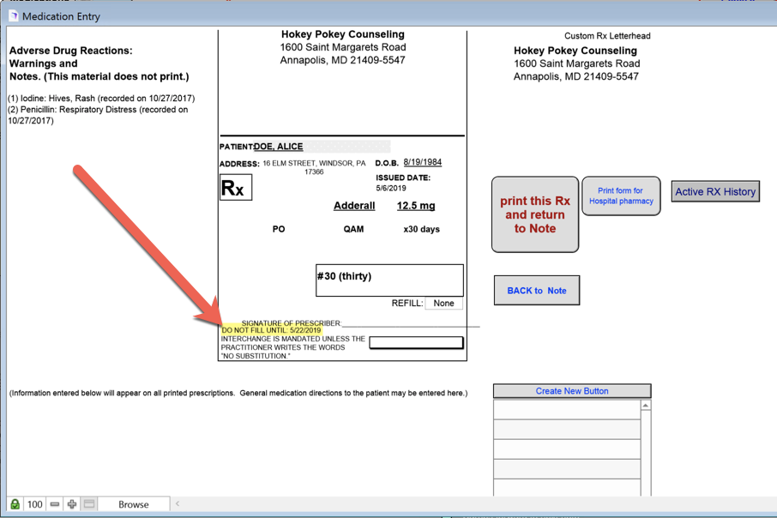The image size is (777, 518).
Task: Click the zoom in plus icon
Action: coord(72,504)
